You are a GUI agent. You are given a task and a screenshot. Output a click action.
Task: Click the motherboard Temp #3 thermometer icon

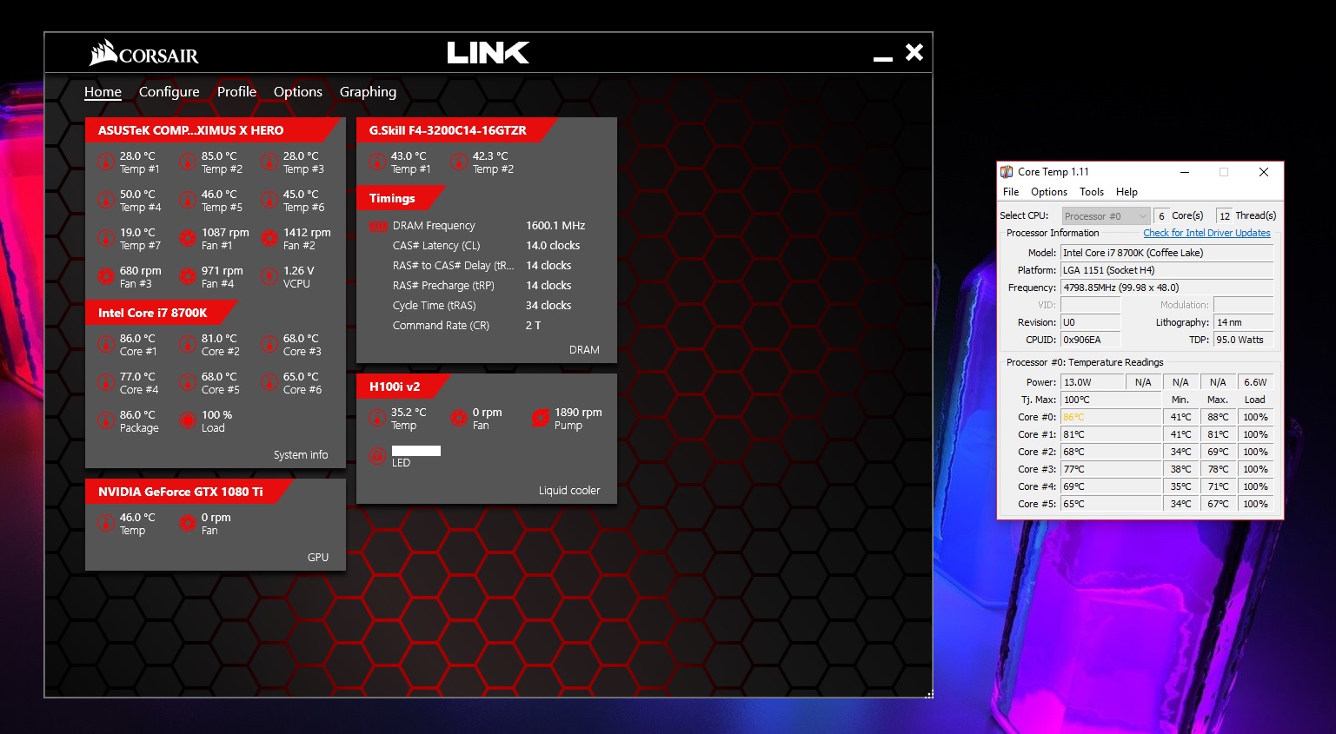point(269,162)
